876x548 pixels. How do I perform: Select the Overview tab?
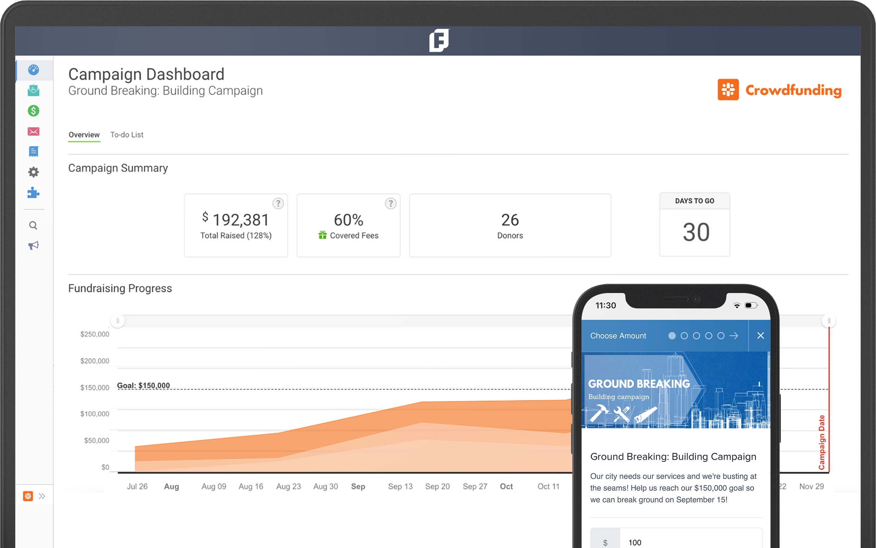(84, 135)
